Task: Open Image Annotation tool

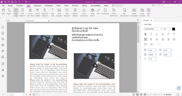Action: click(x=134, y=12)
